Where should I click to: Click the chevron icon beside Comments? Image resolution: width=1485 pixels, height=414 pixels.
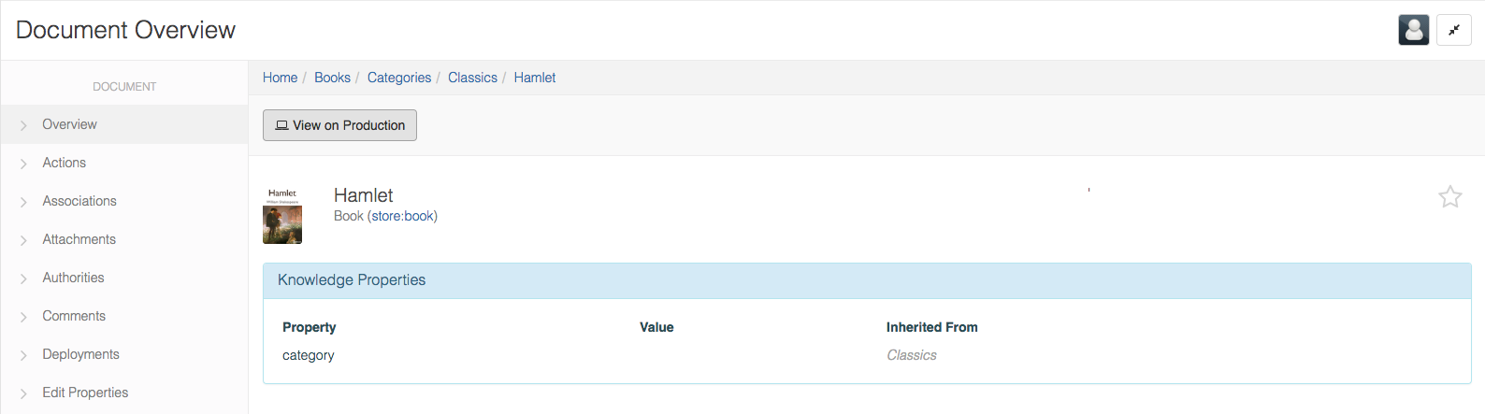pyautogui.click(x=23, y=317)
